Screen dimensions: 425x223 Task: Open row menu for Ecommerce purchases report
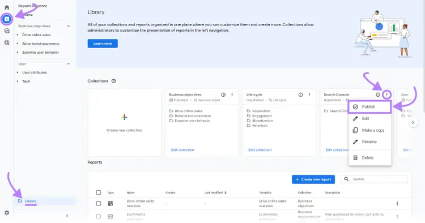(x=397, y=217)
